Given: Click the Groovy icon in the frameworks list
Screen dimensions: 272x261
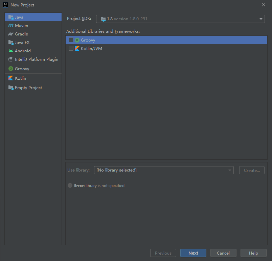Looking at the screenshot, I should 77,40.
